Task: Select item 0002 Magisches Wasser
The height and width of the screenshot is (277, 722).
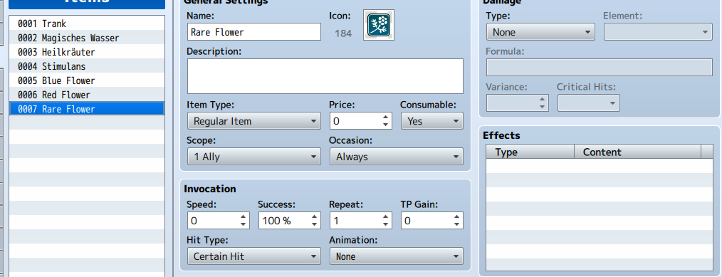Action: [x=87, y=38]
